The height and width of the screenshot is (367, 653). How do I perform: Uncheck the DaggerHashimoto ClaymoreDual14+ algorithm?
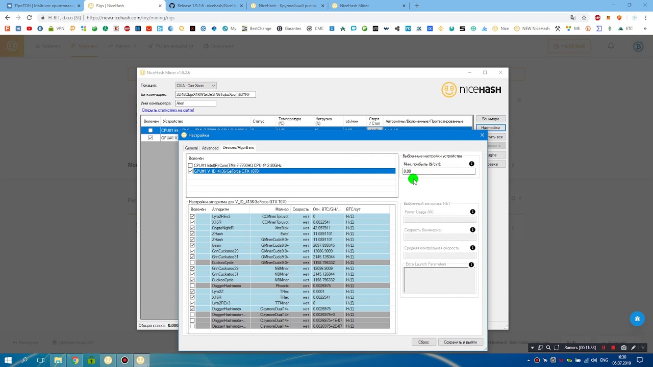pyautogui.click(x=192, y=309)
